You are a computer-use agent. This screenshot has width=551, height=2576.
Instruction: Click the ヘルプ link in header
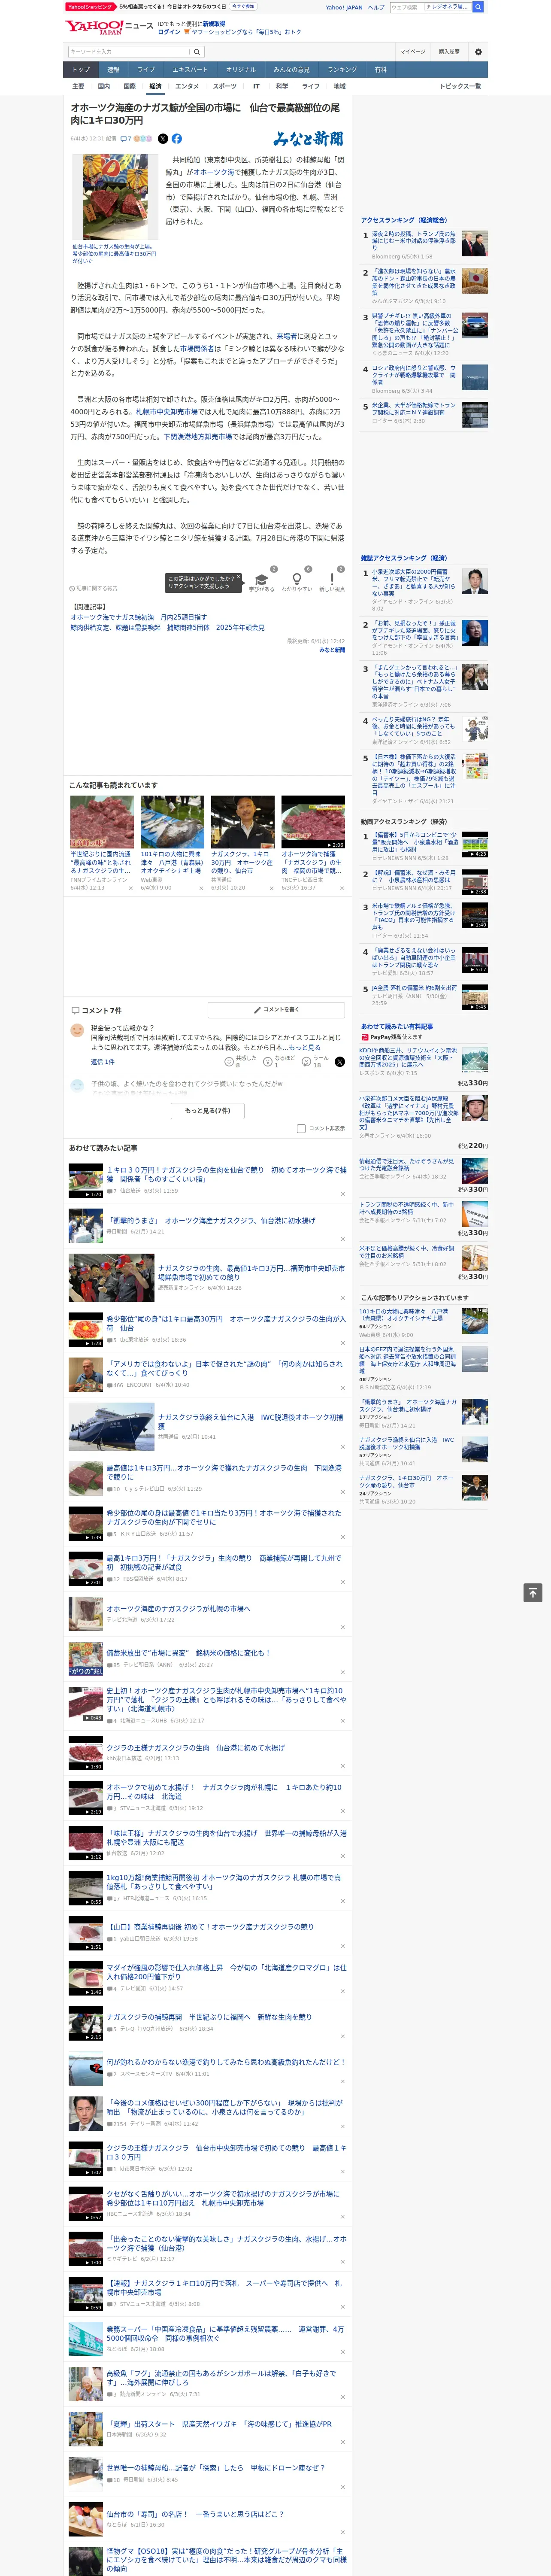click(376, 7)
